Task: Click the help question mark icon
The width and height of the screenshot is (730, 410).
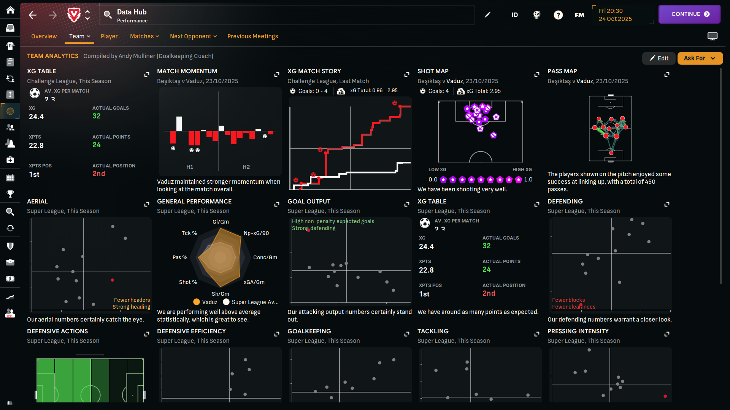Action: [x=558, y=15]
